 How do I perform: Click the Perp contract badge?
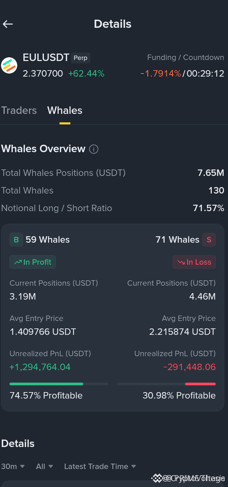(81, 58)
